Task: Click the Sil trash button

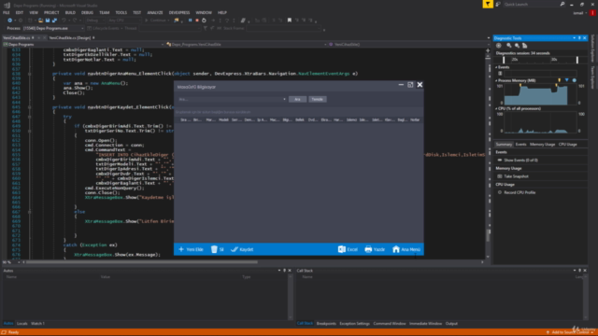Action: pos(218,249)
